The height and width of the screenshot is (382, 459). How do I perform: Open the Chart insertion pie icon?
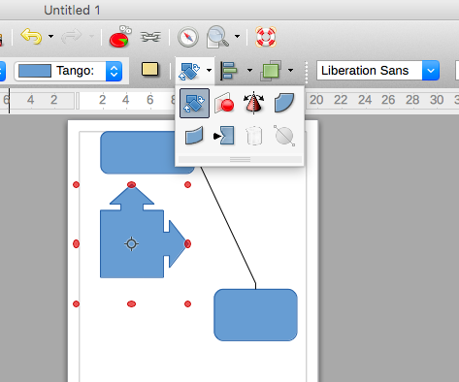tap(120, 37)
